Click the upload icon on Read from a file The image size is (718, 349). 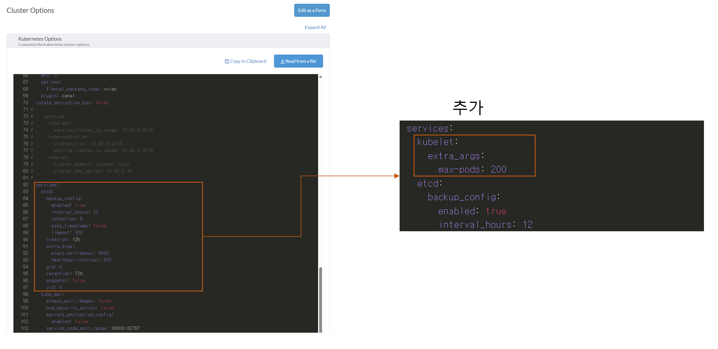pos(282,62)
